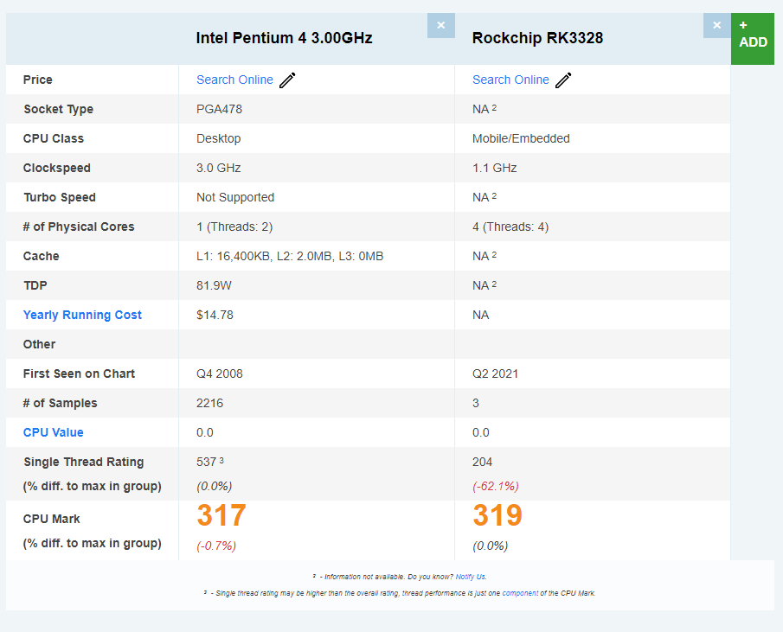Click the 1 (Threads: 2) cores value
The height and width of the screenshot is (632, 783).
[234, 227]
